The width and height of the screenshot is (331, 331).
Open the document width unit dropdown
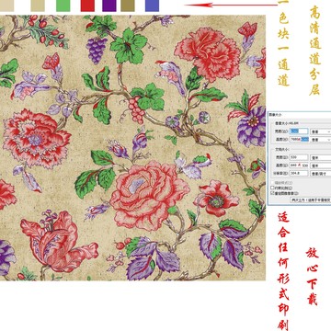coord(321,157)
